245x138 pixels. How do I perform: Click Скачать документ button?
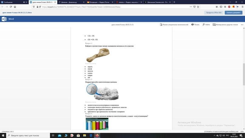pyautogui.click(x=233, y=12)
